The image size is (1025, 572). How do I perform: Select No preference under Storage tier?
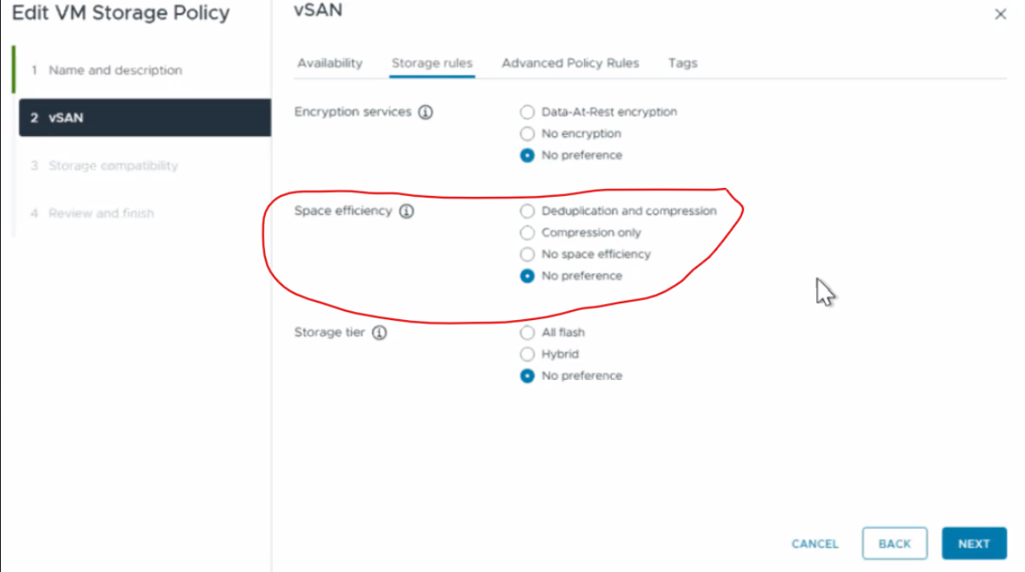(527, 376)
